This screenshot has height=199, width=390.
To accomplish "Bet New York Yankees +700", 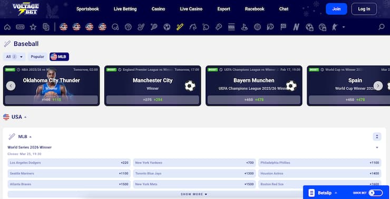I will 194,163.
